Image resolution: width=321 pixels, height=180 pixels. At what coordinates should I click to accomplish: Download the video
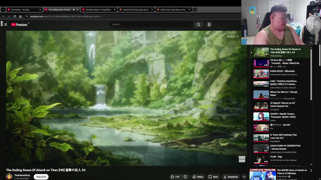[230, 177]
